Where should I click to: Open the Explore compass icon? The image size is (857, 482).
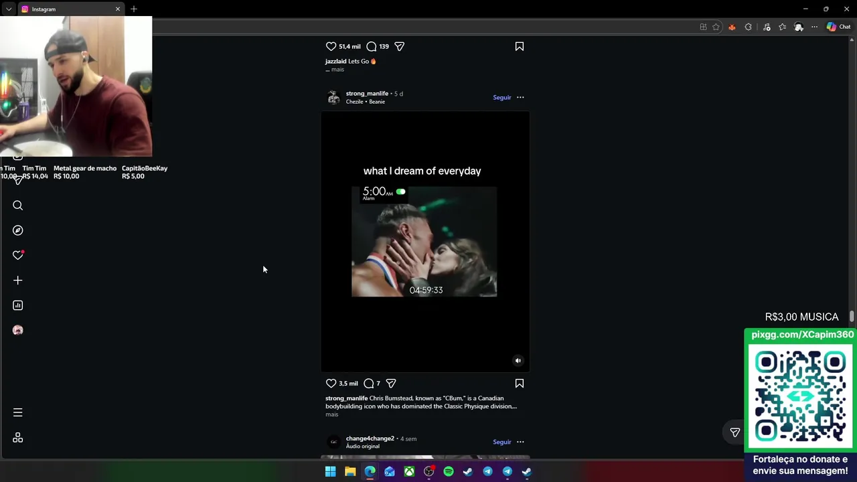tap(18, 230)
